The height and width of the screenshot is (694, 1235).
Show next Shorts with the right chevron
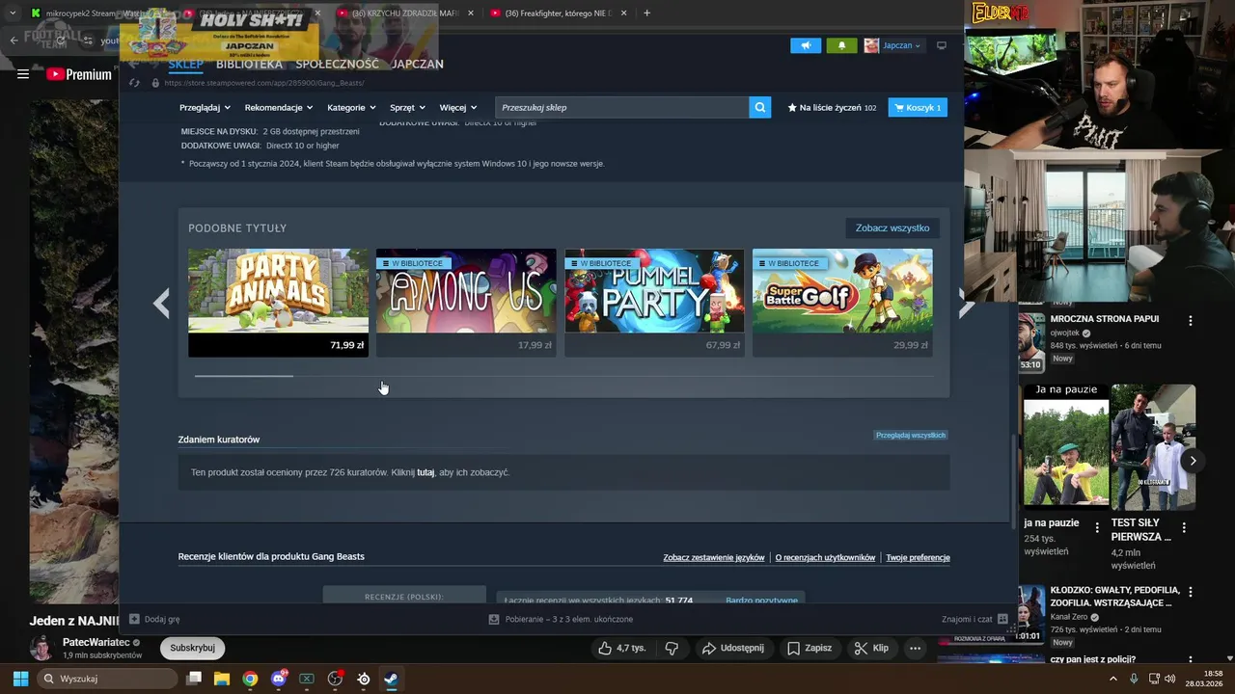point(1193,461)
